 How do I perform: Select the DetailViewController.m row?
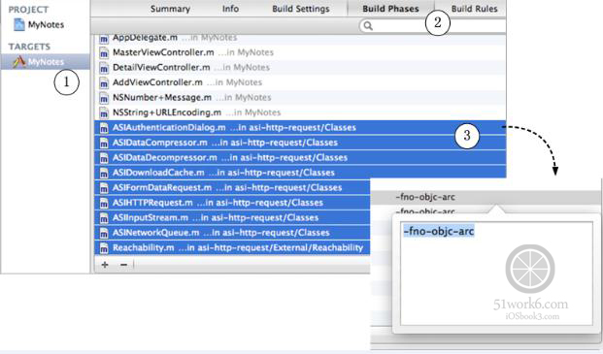(x=300, y=68)
